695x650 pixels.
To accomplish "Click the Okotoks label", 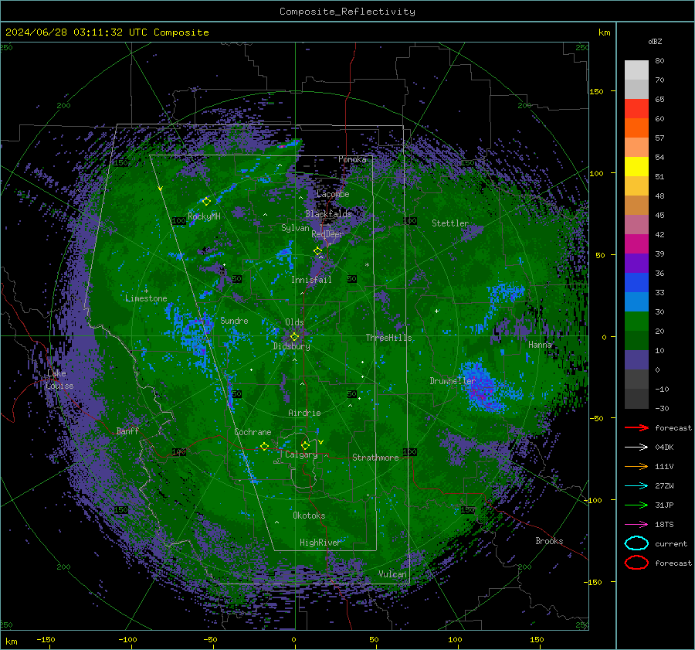I will click(309, 516).
